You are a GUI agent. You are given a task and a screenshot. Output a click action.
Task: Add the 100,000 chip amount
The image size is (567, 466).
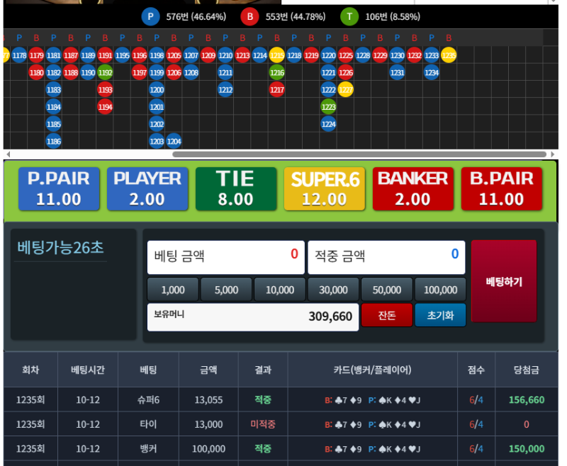440,290
